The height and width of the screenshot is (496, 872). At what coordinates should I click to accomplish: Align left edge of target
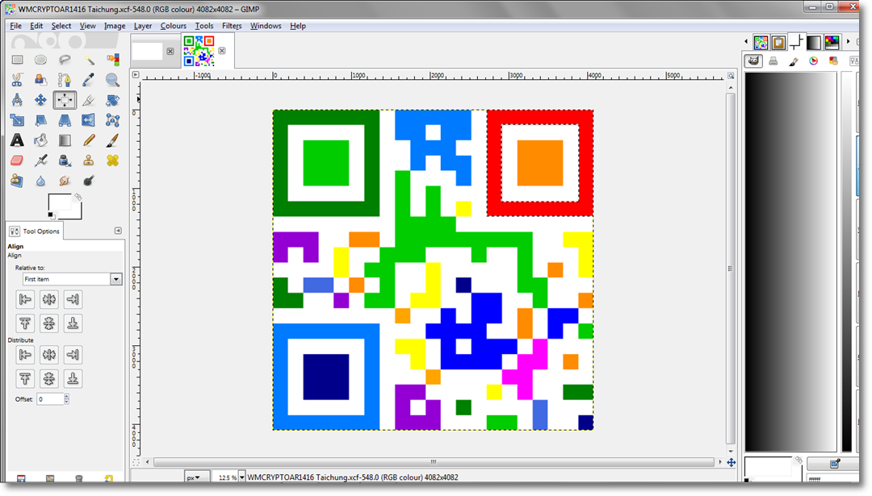[25, 299]
